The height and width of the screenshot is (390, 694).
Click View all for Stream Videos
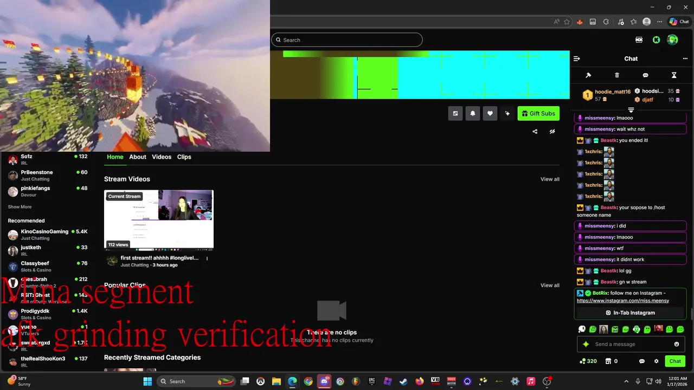(x=550, y=179)
